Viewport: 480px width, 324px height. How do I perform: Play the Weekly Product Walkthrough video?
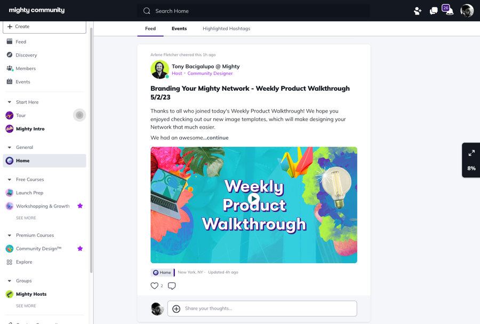tap(254, 199)
